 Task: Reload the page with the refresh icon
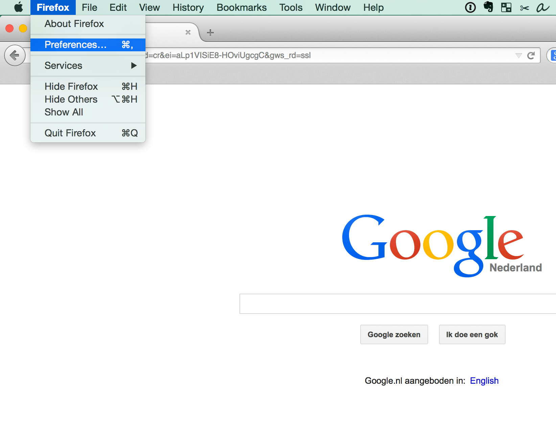pos(531,56)
